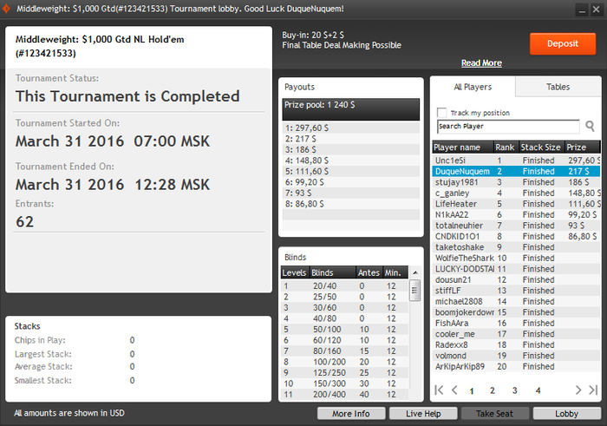Enable the Track my position checkbox
Image resolution: width=607 pixels, height=426 pixels.
(x=441, y=113)
